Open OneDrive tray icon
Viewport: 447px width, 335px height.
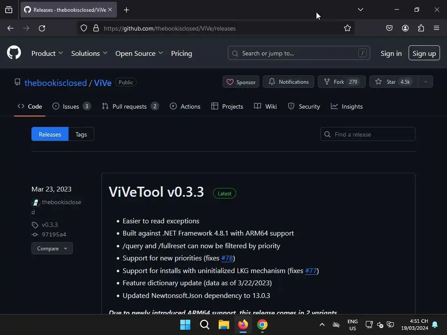pyautogui.click(x=337, y=325)
